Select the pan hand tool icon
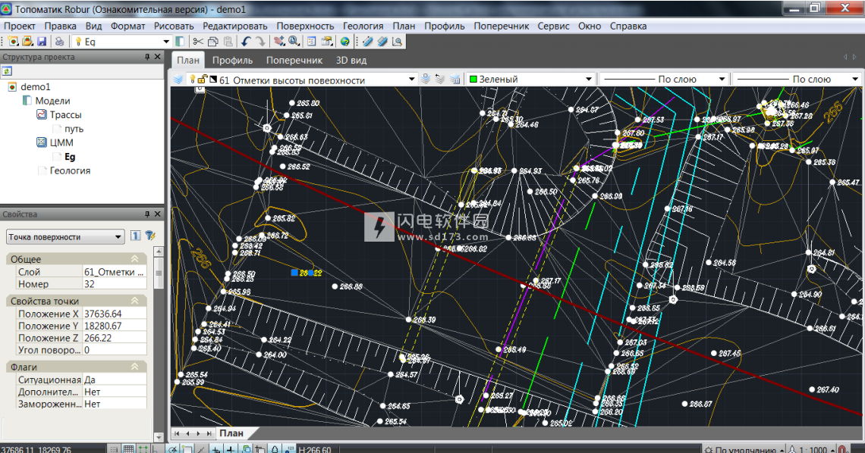Image resolution: width=865 pixels, height=453 pixels. [279, 41]
